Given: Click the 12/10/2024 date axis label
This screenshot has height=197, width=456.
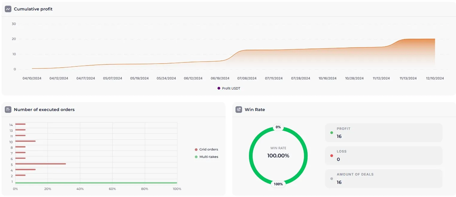Looking at the screenshot, I should tap(435, 78).
